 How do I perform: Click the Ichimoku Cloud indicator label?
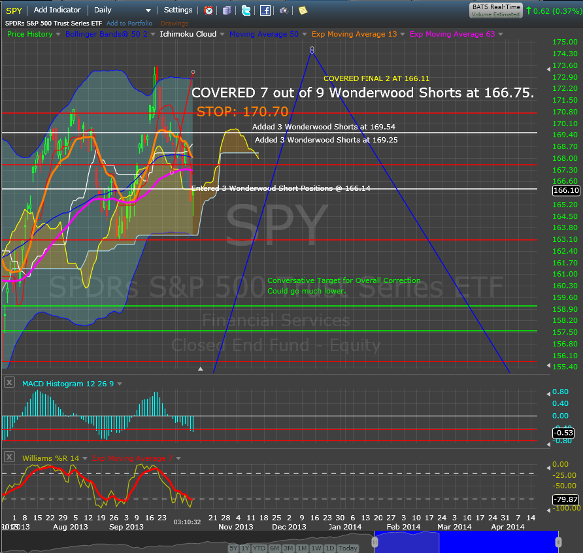[x=188, y=34]
